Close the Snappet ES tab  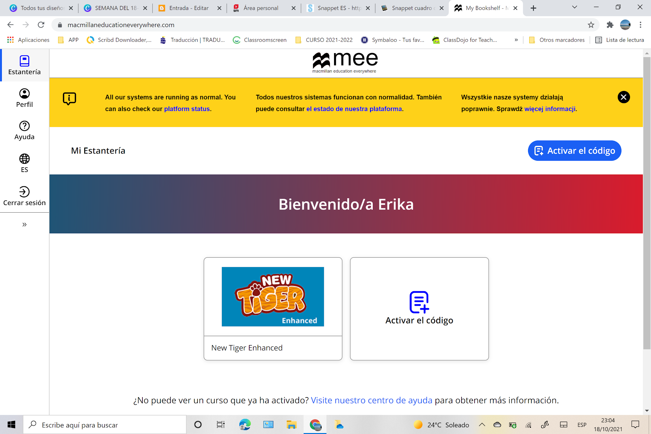click(368, 8)
